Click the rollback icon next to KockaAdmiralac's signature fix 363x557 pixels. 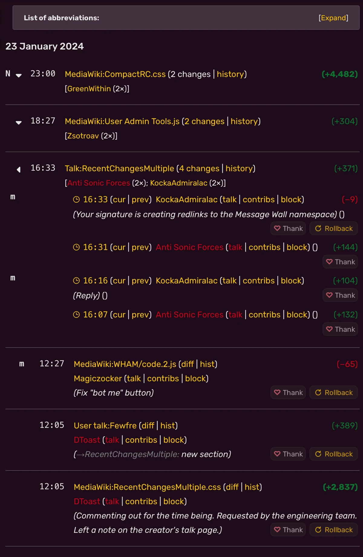[319, 228]
